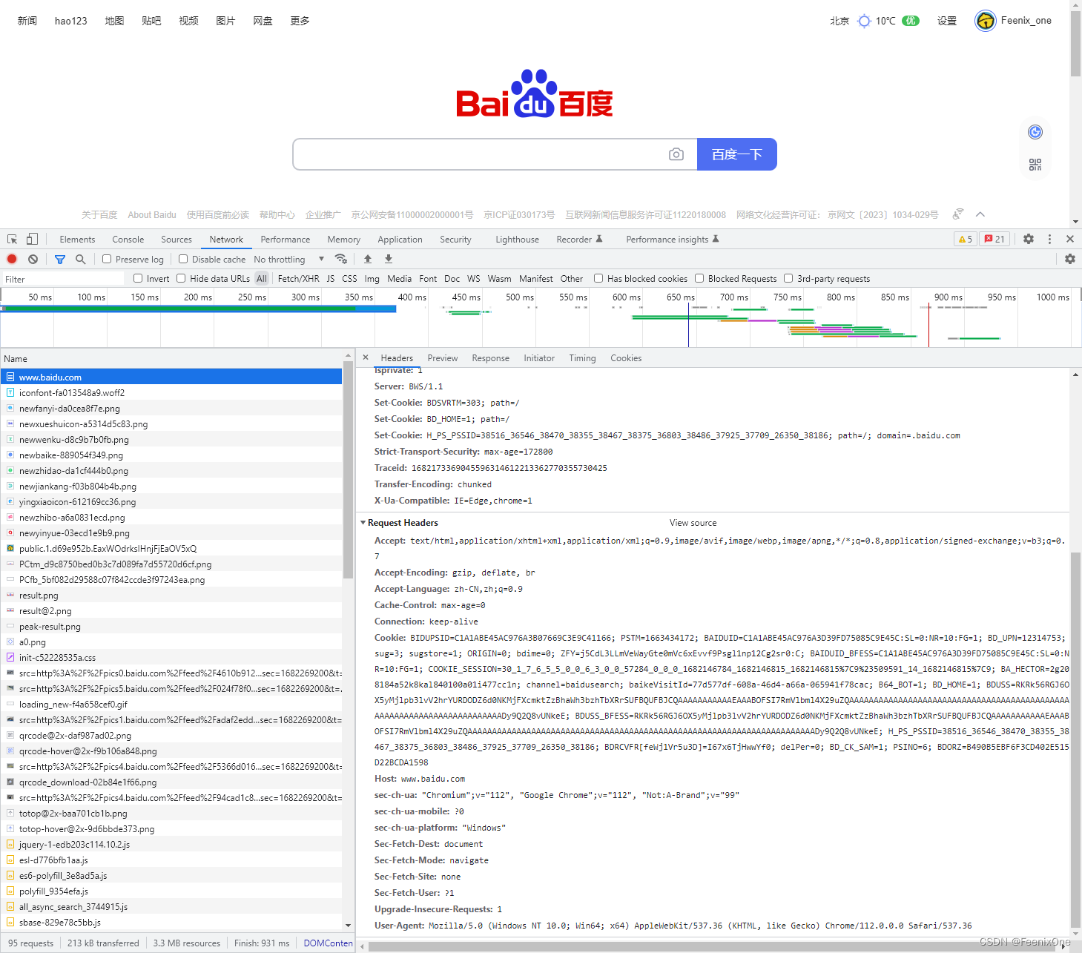Click the weather sun icon
Screen dimensions: 1082x953
(x=864, y=21)
